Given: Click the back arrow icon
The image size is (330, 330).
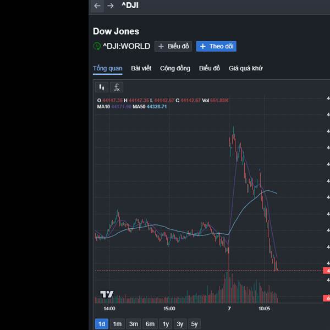Looking at the screenshot, I should tap(97, 5).
